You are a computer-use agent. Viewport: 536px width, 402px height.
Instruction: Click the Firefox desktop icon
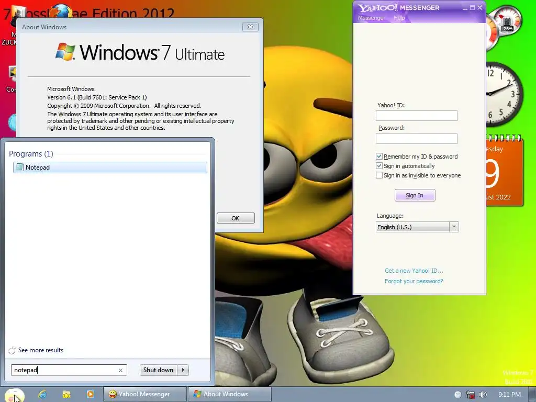tap(62, 10)
